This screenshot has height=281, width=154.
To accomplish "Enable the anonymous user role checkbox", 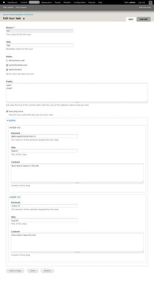I will 7,60.
